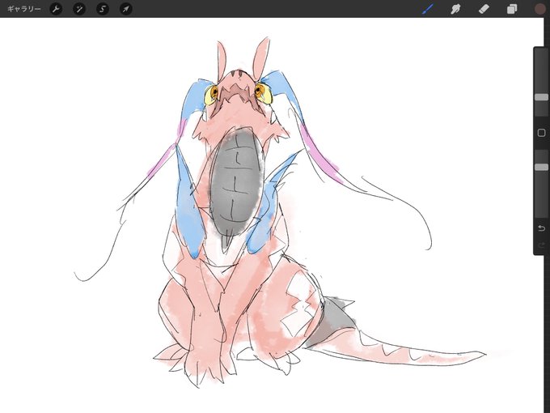Tap the square modifier button on sidebar

tap(541, 133)
